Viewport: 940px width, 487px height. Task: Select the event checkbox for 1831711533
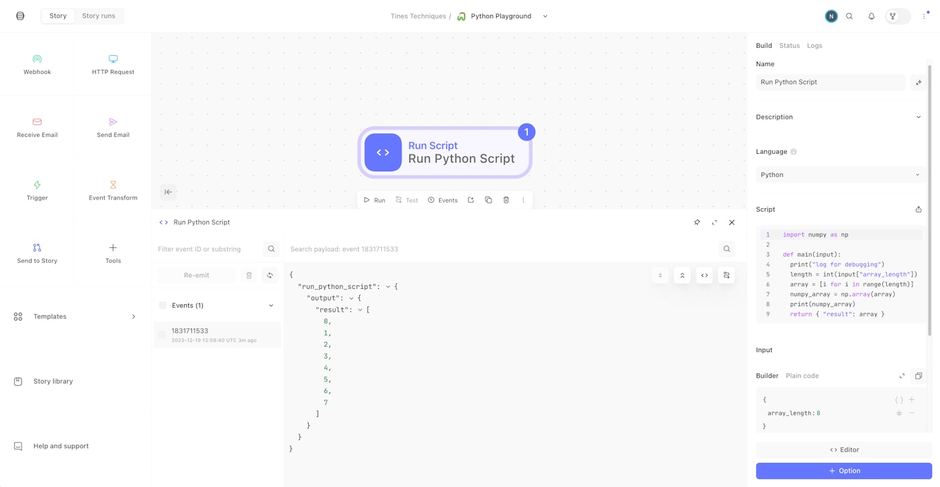162,335
